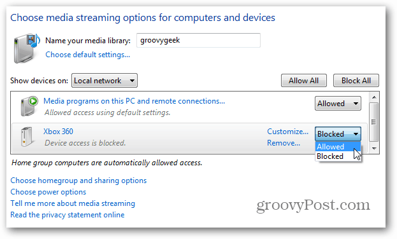Click 'Home group computers are automatically allowed access.' note
397x239 pixels.
click(107, 163)
